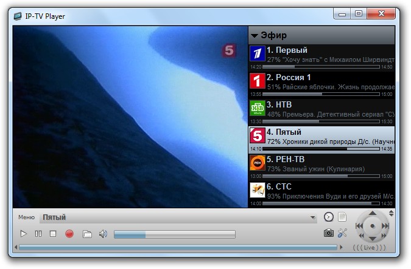
Task: Select channel 2. Россия 1
Action: (321, 84)
